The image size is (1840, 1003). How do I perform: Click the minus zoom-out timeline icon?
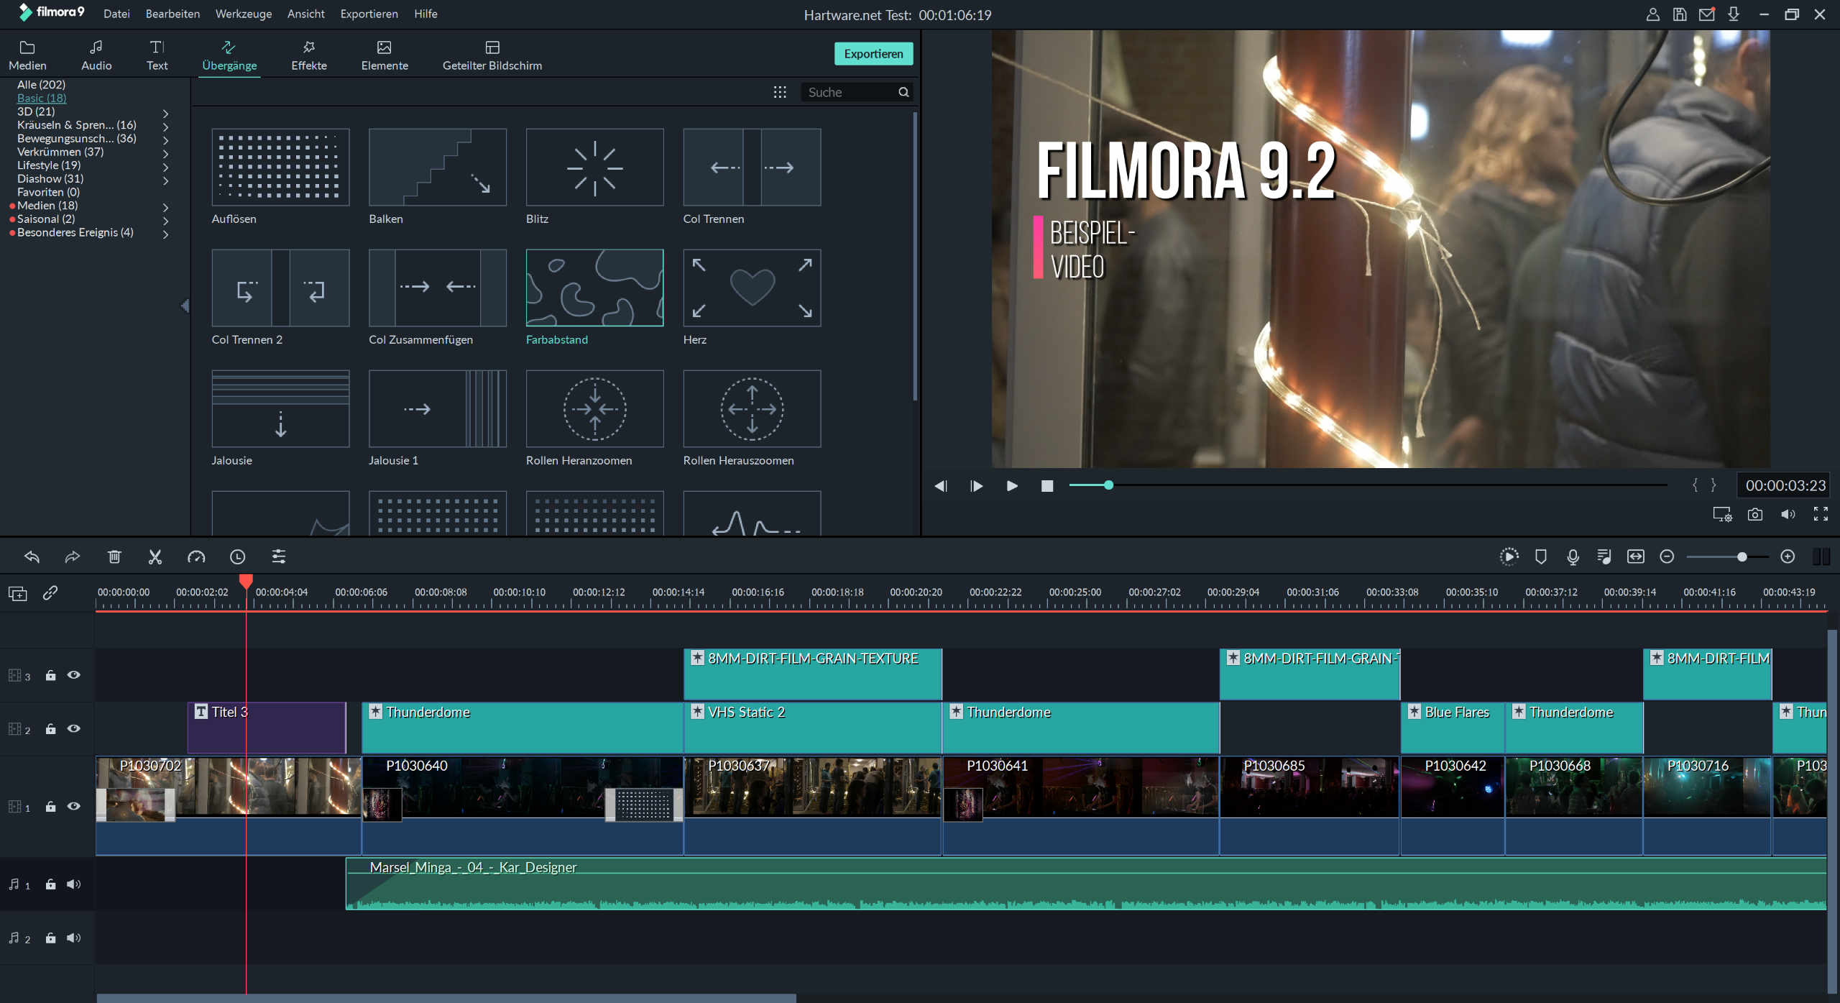coord(1667,557)
